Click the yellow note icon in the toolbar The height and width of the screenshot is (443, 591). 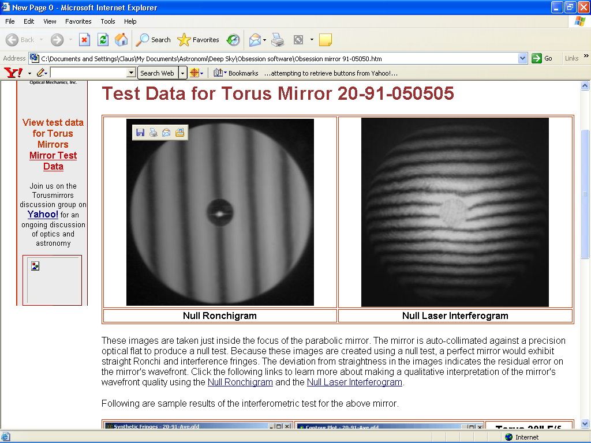(326, 40)
